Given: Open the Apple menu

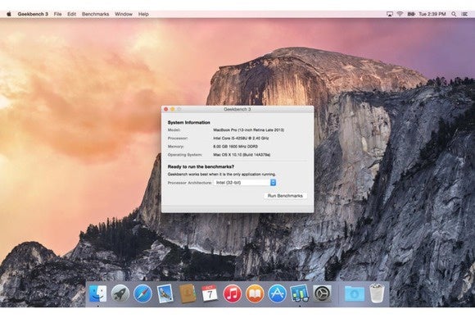Looking at the screenshot, I should click(9, 14).
